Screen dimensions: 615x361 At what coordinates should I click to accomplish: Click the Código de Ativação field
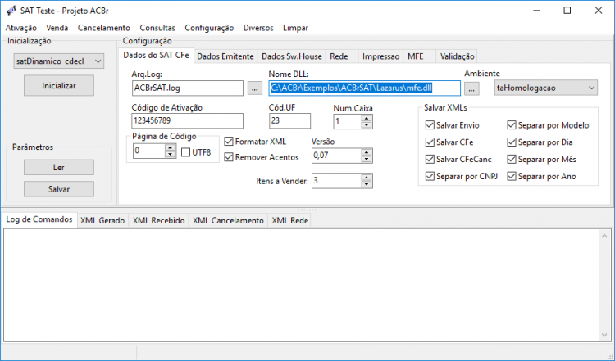point(188,120)
